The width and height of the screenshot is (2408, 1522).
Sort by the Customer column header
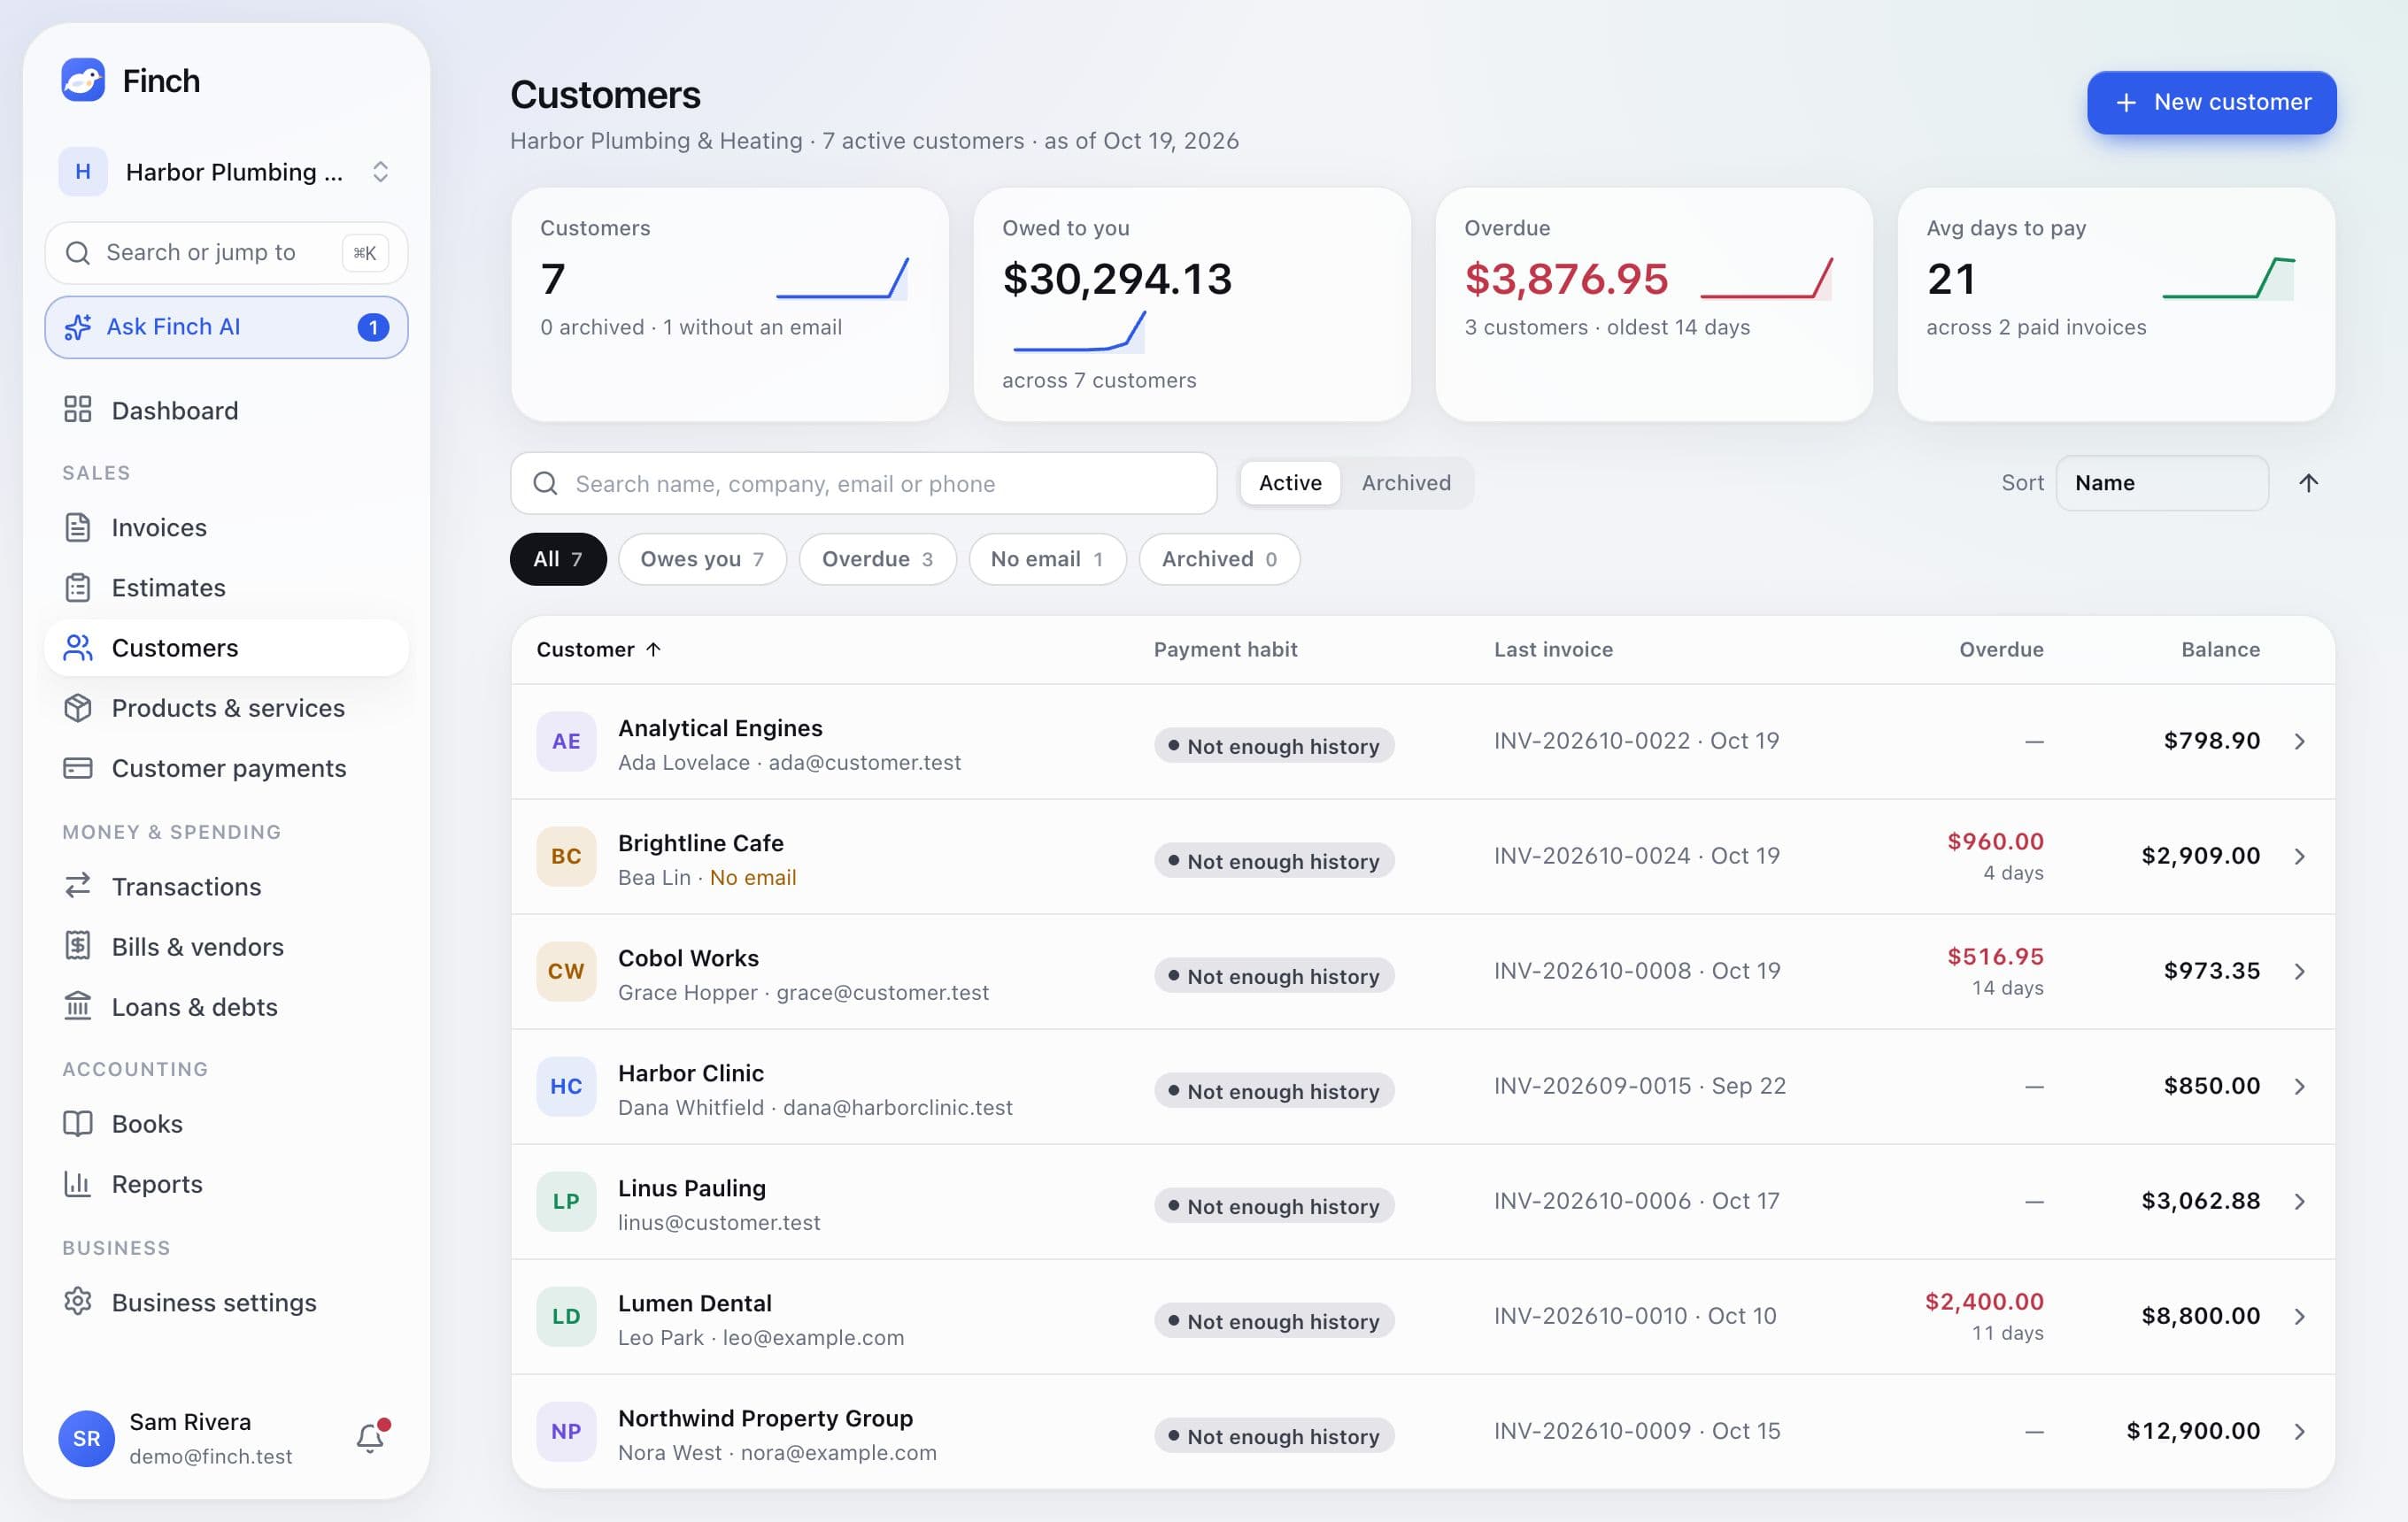click(x=598, y=650)
